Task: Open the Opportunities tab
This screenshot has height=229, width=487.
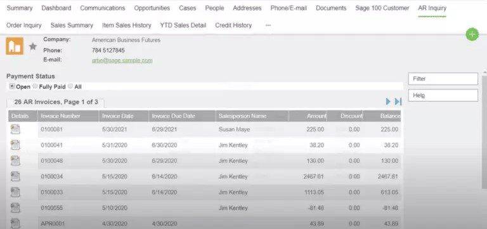Action: tap(152, 8)
